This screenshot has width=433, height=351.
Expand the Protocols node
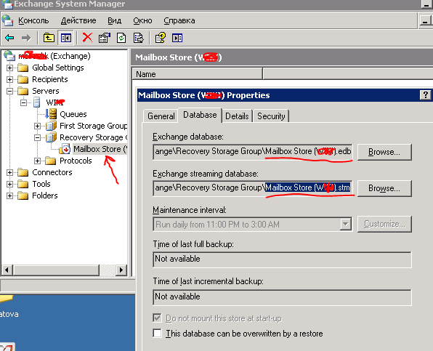(37, 161)
